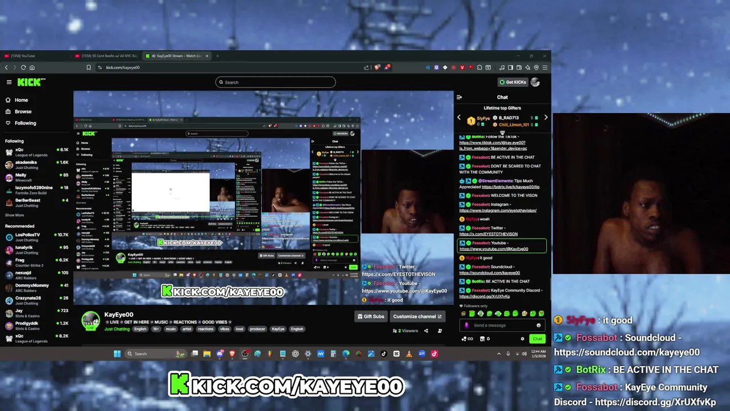Focus the Kick search box

point(275,82)
